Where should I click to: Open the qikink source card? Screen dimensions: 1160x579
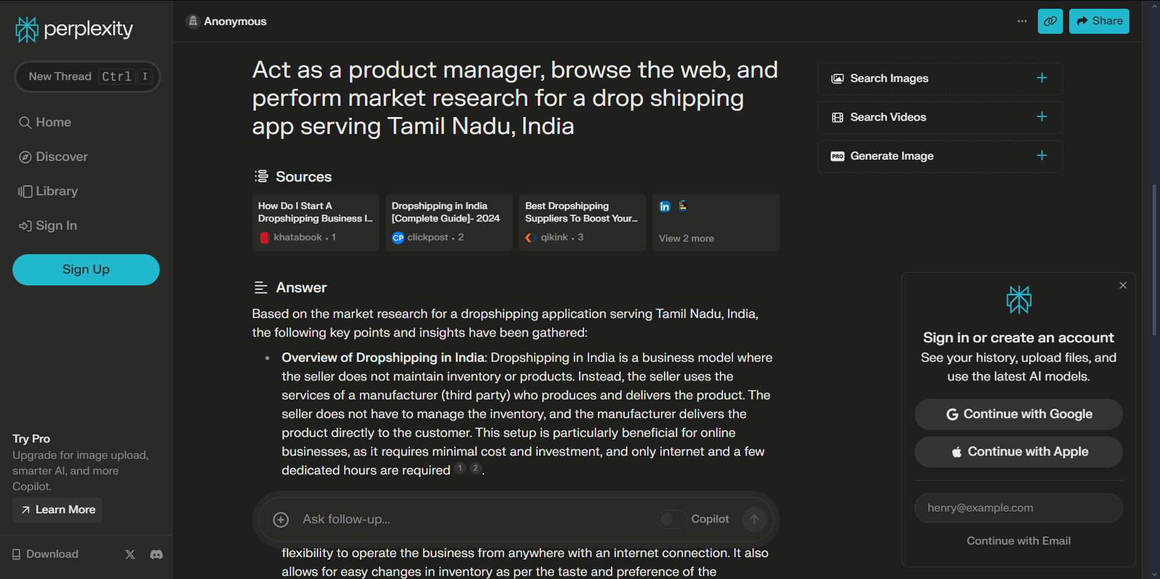pyautogui.click(x=582, y=223)
